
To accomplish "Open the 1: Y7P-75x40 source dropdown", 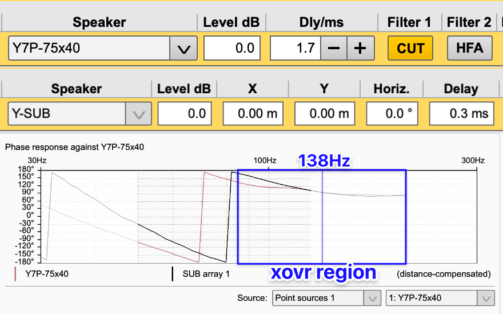I will pos(440,298).
